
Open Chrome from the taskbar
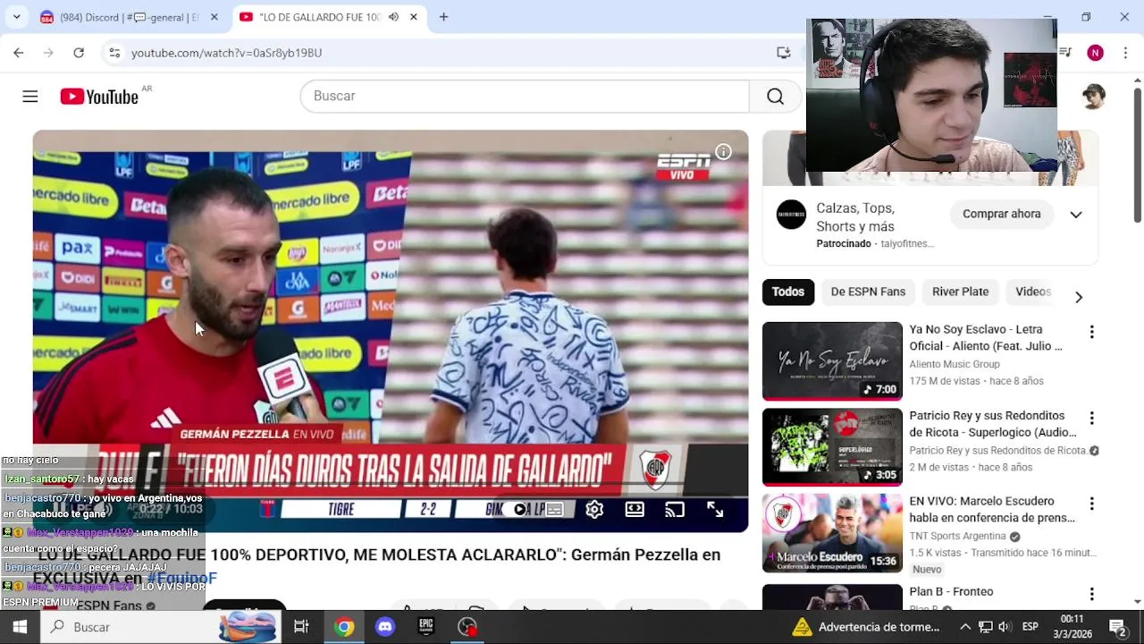[344, 627]
